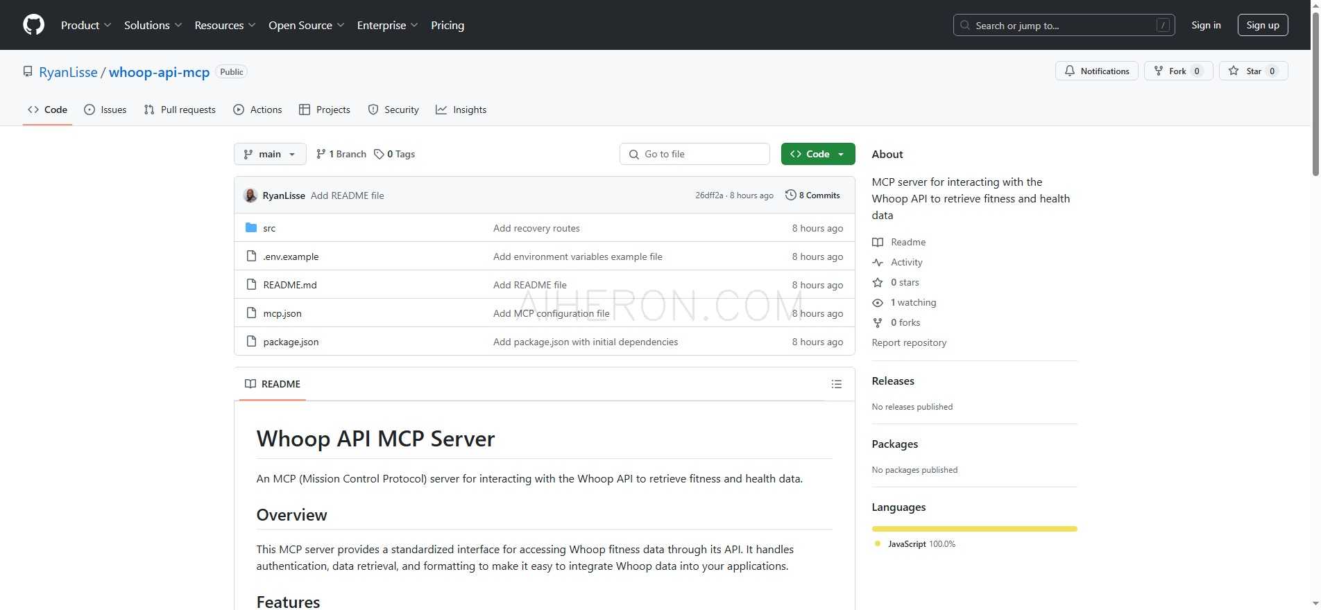
Task: Click the tag icon beside 0 Tags
Action: click(379, 154)
